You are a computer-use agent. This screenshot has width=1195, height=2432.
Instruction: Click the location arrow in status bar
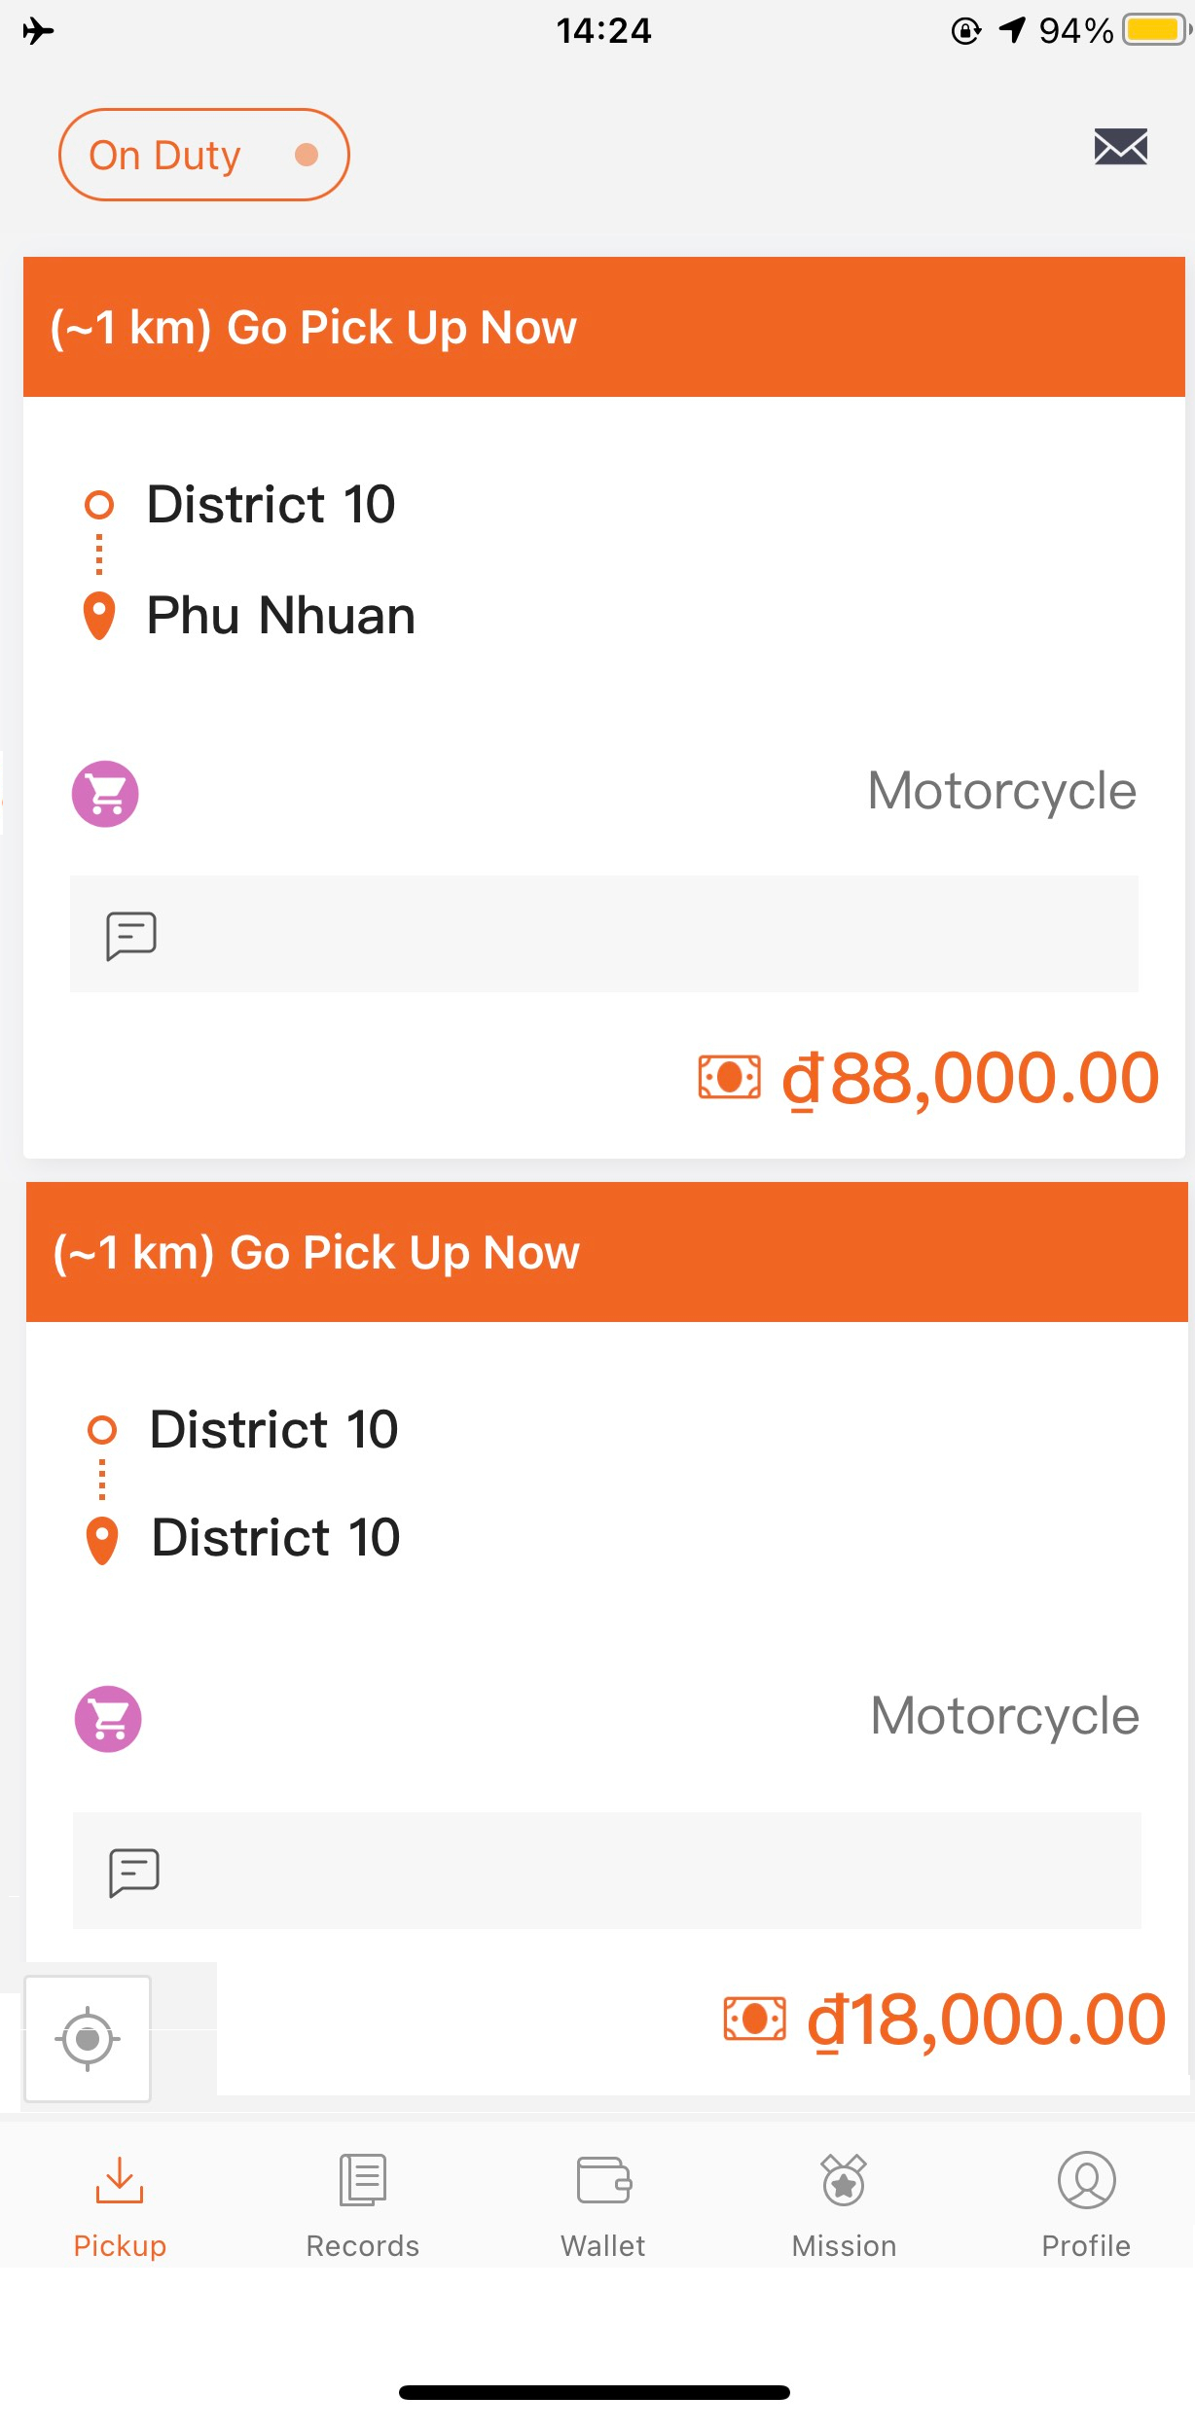click(x=1012, y=30)
